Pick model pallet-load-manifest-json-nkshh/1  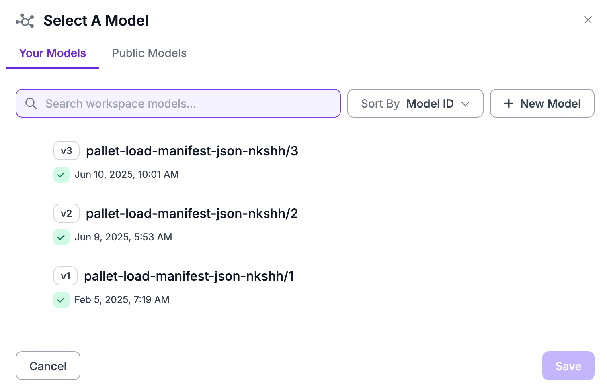click(189, 276)
